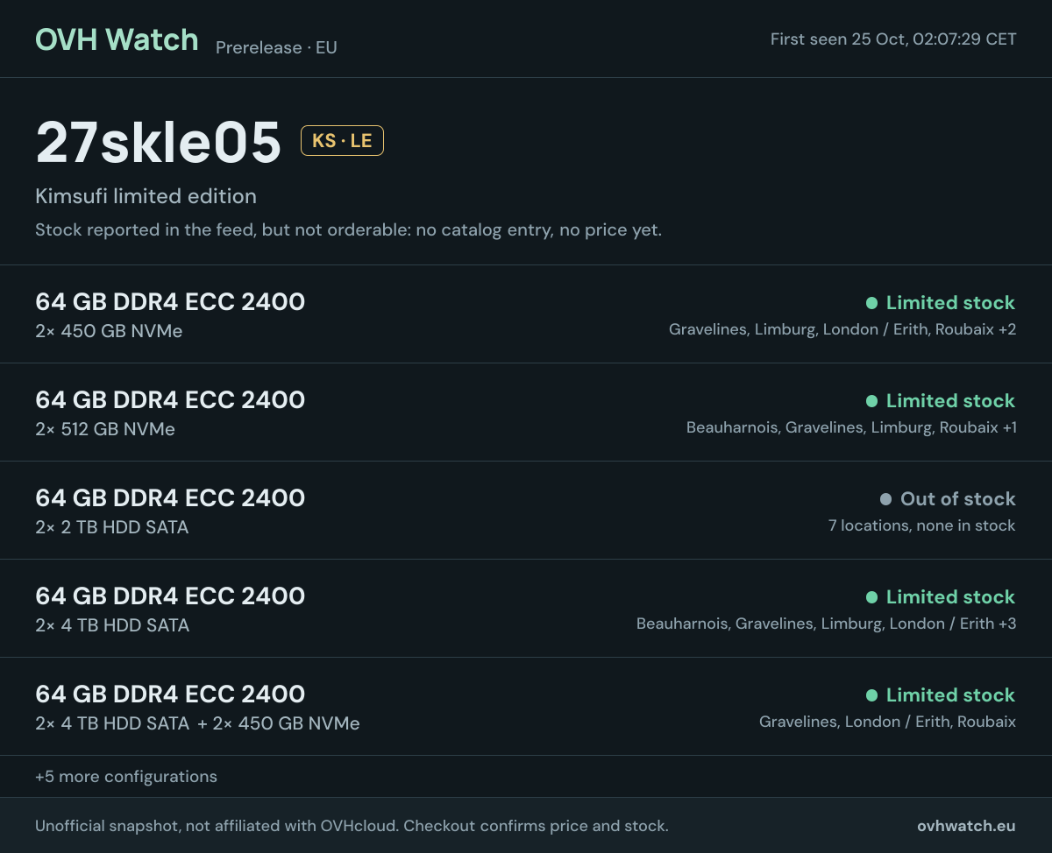Click the "7 locations, none in stock" note
The width and height of the screenshot is (1052, 853).
(922, 525)
